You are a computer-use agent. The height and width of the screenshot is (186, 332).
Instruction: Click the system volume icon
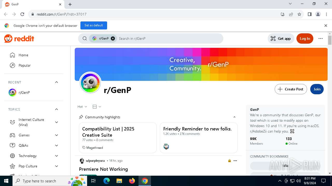298,181
